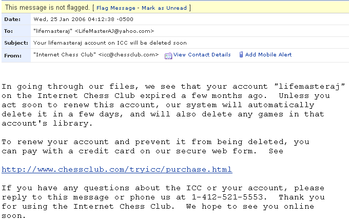
Task: Click the Subject header label
Action: [x=16, y=43]
